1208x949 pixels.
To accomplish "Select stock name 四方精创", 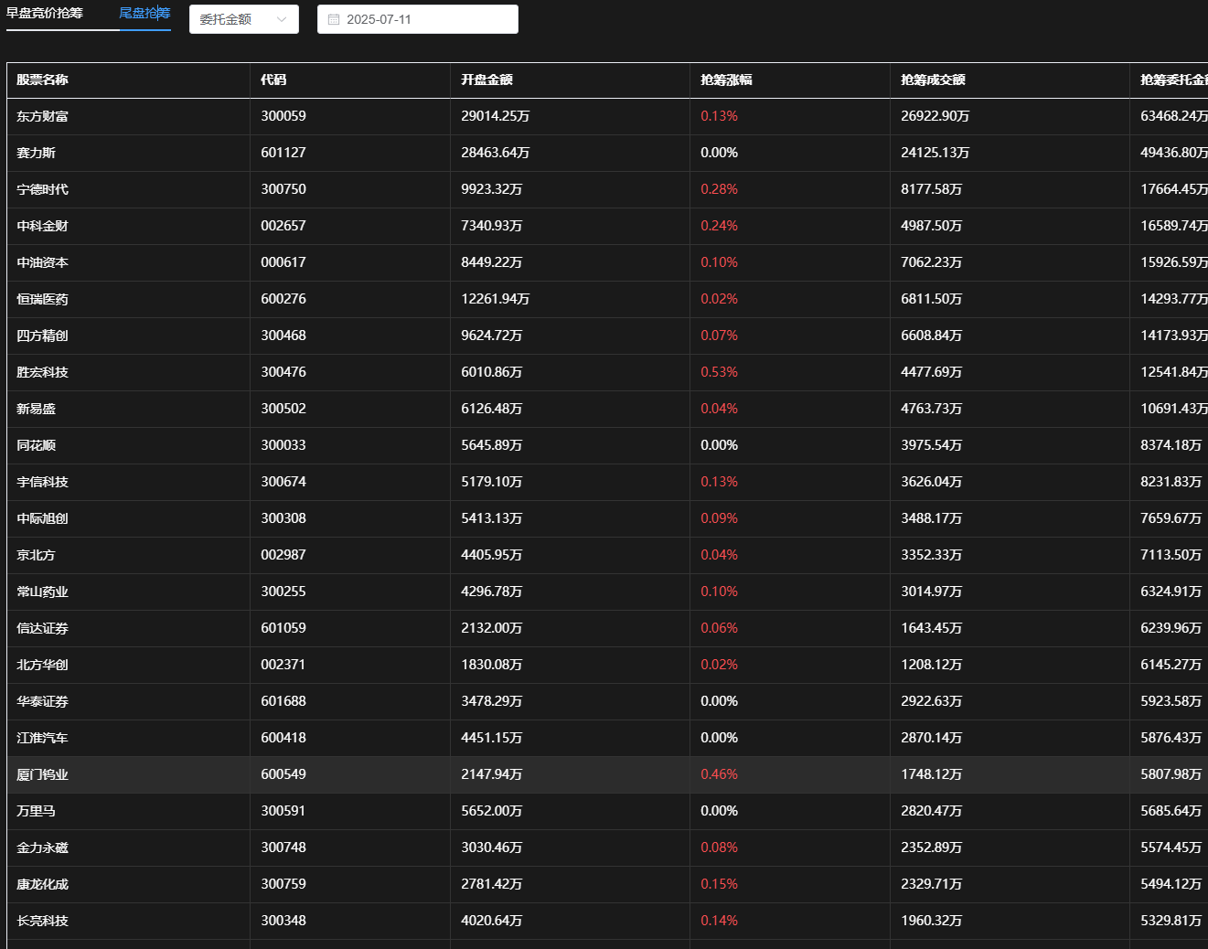I will (43, 336).
